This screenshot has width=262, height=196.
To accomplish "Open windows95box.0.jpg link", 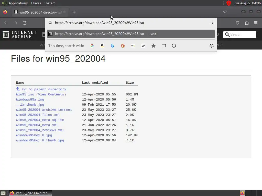I will tap(34, 135).
